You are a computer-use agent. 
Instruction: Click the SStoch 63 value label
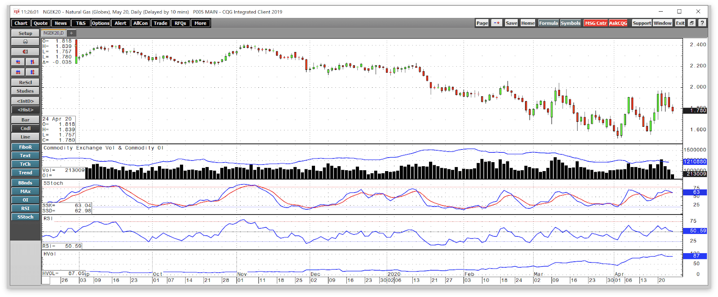point(695,192)
